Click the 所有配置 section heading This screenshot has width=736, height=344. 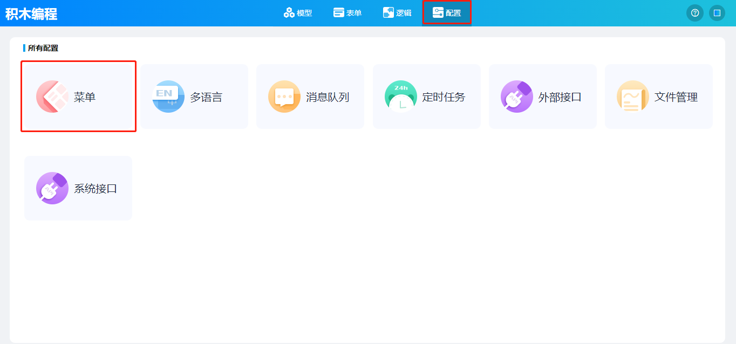coord(43,48)
